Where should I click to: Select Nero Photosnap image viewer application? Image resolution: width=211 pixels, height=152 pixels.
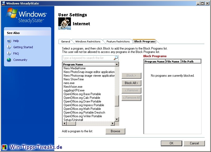pos(89,76)
